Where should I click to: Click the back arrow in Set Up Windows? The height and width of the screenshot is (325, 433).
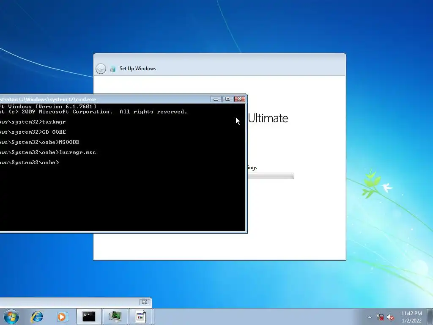tap(101, 69)
